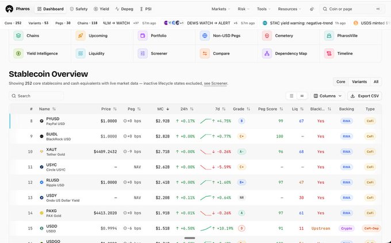391x243 pixels.
Task: Open the Timeline icon tile
Action: tap(329, 53)
